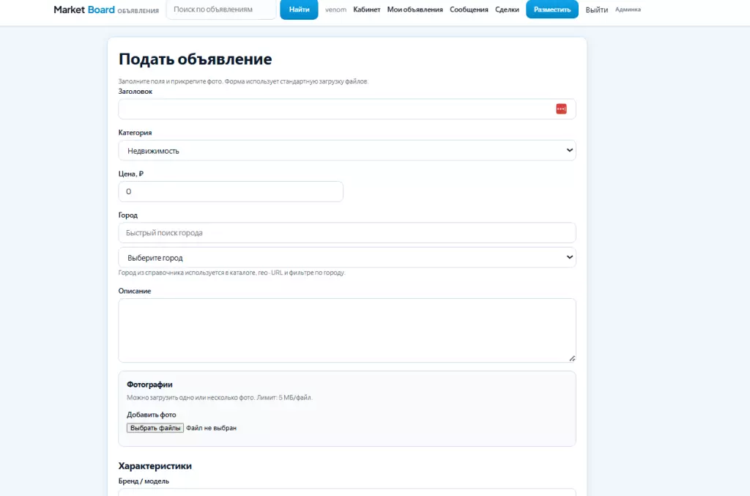
Task: Select the Цена price input field
Action: 230,192
